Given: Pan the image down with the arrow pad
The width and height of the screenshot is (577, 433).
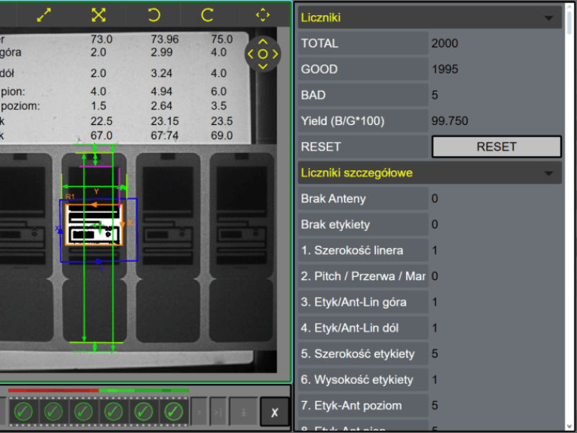Looking at the screenshot, I should click(263, 66).
